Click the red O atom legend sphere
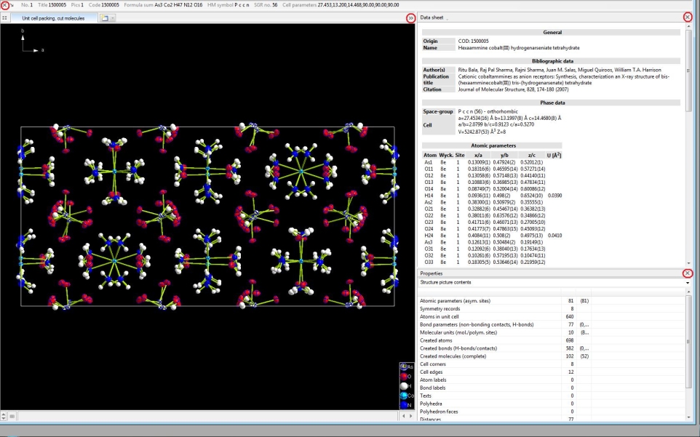This screenshot has height=437, width=700. (405, 376)
